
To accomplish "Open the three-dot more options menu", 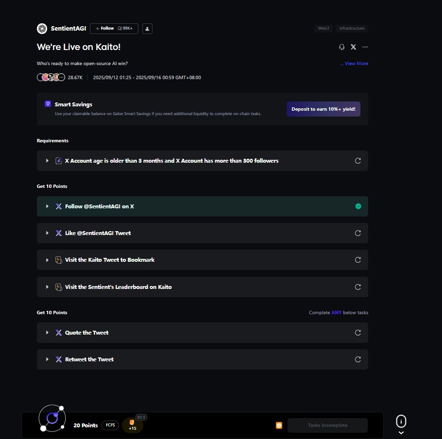I will [365, 47].
